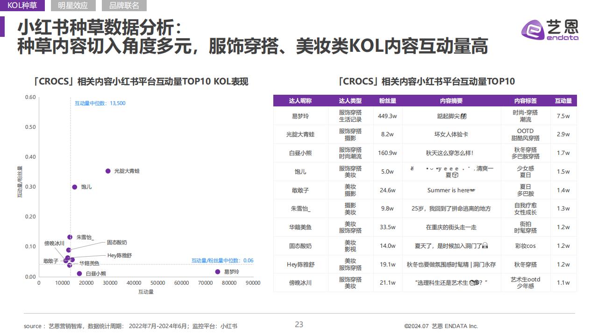Select 傍晚冰川 name cell in table
This screenshot has height=336, width=598.
300,283
